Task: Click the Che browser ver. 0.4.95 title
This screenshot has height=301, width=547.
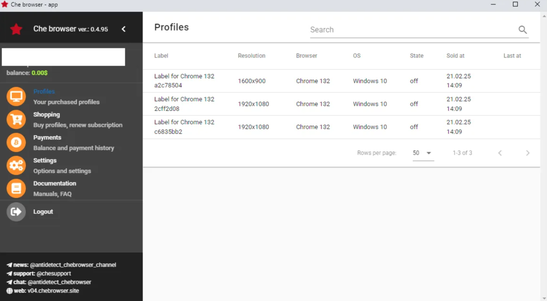Action: click(x=71, y=29)
